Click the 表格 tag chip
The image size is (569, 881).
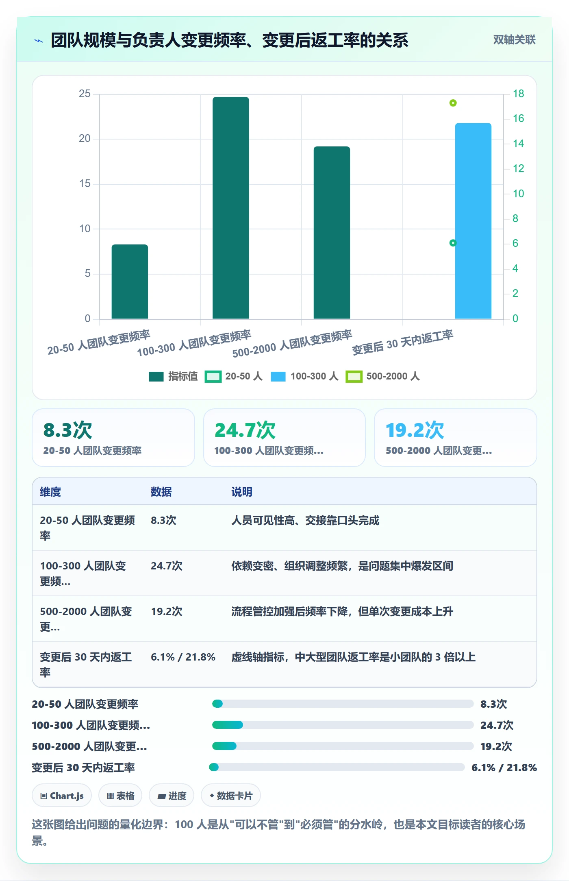click(120, 796)
